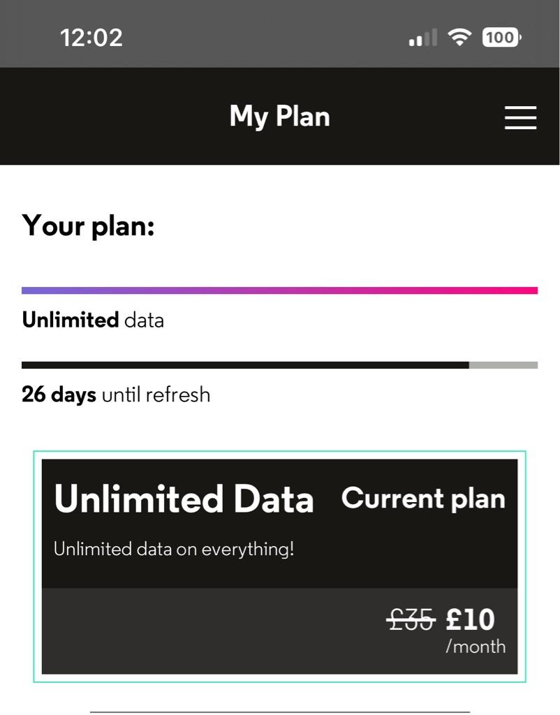Tap the horizontal divider below plan card
The height and width of the screenshot is (715, 560).
[279, 712]
